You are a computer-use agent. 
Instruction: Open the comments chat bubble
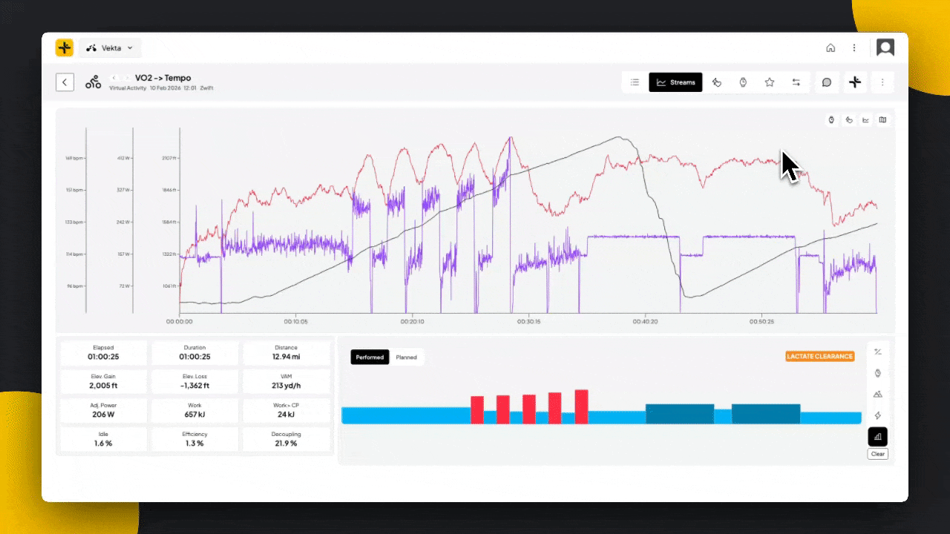[827, 82]
